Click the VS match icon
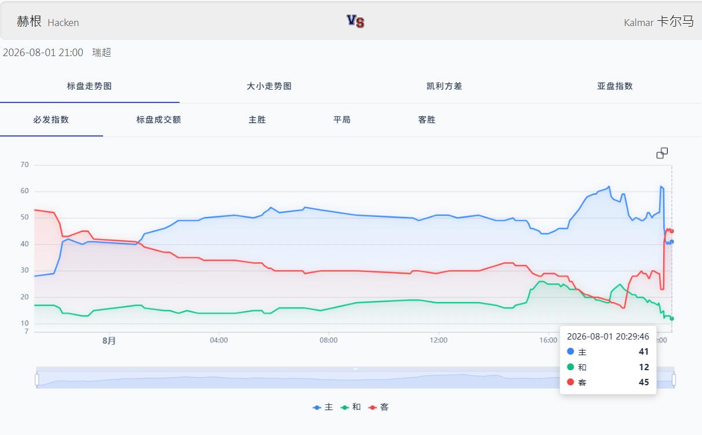 pyautogui.click(x=356, y=21)
